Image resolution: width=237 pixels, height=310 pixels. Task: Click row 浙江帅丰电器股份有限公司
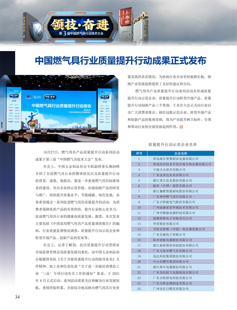(x=172, y=267)
